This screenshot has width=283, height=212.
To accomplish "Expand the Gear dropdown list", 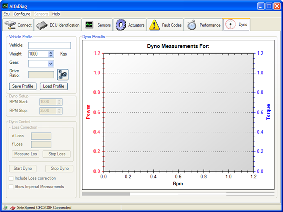I will click(51, 64).
